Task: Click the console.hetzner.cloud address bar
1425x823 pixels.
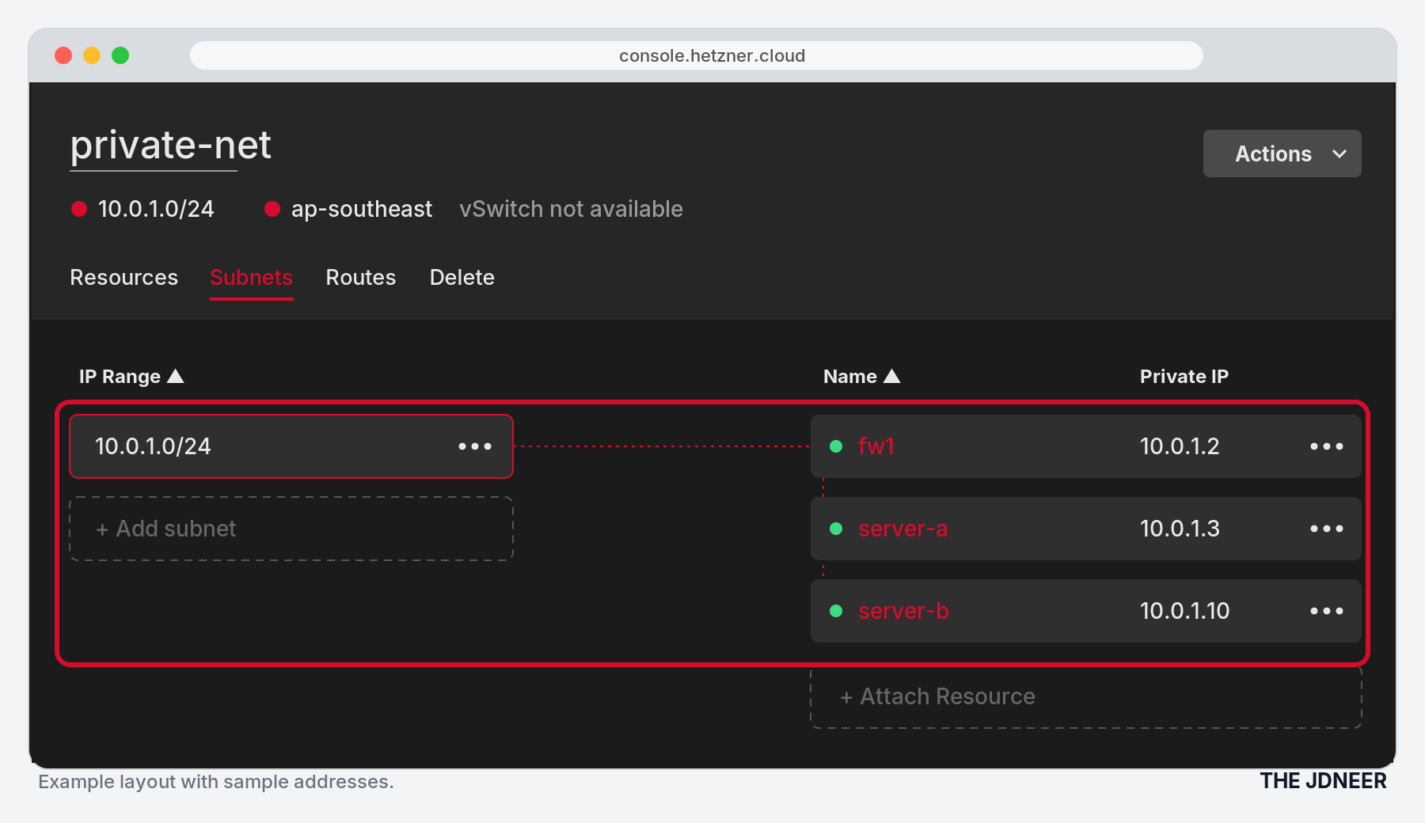Action: click(697, 55)
